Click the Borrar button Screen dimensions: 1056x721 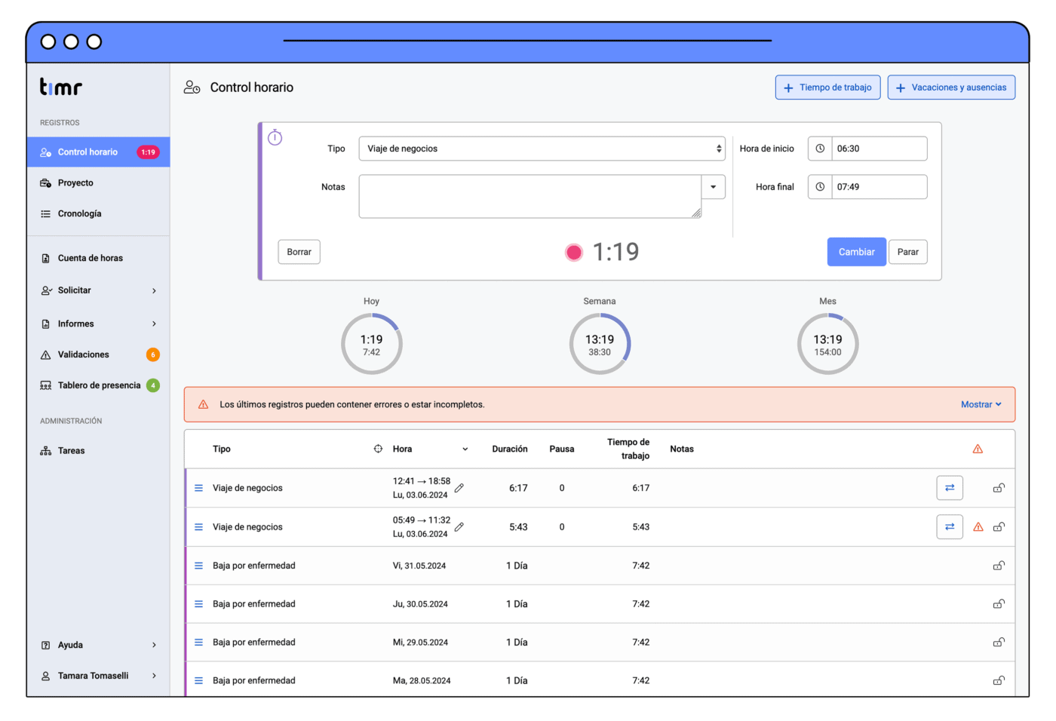coord(299,252)
